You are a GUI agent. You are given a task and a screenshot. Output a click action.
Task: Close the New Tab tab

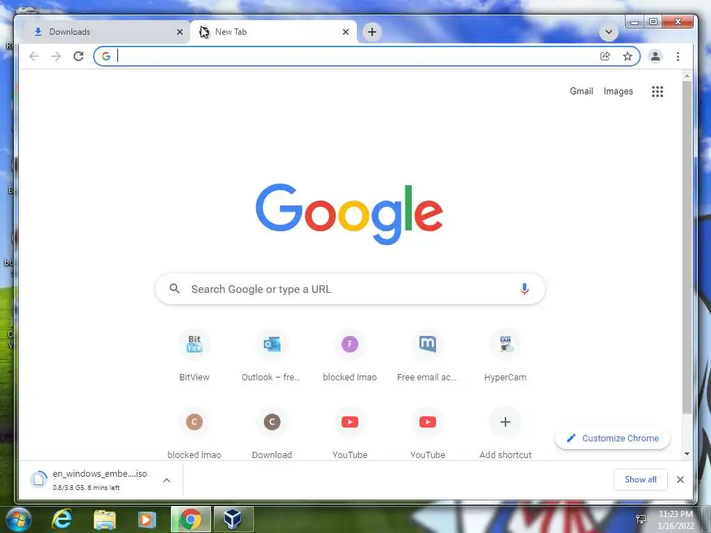tap(346, 32)
